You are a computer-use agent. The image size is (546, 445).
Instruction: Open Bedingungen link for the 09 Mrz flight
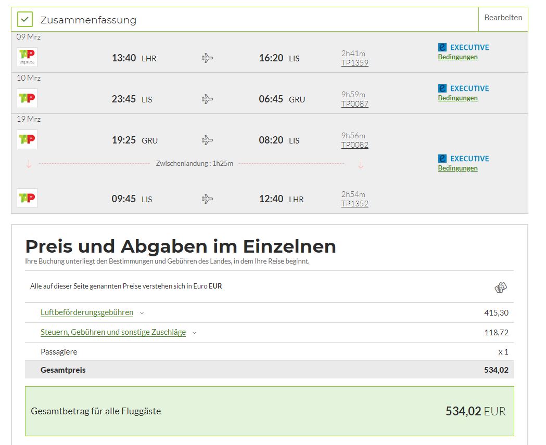tap(458, 57)
